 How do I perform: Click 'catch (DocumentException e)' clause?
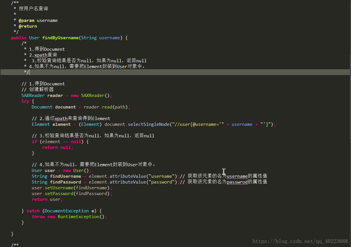point(61,211)
